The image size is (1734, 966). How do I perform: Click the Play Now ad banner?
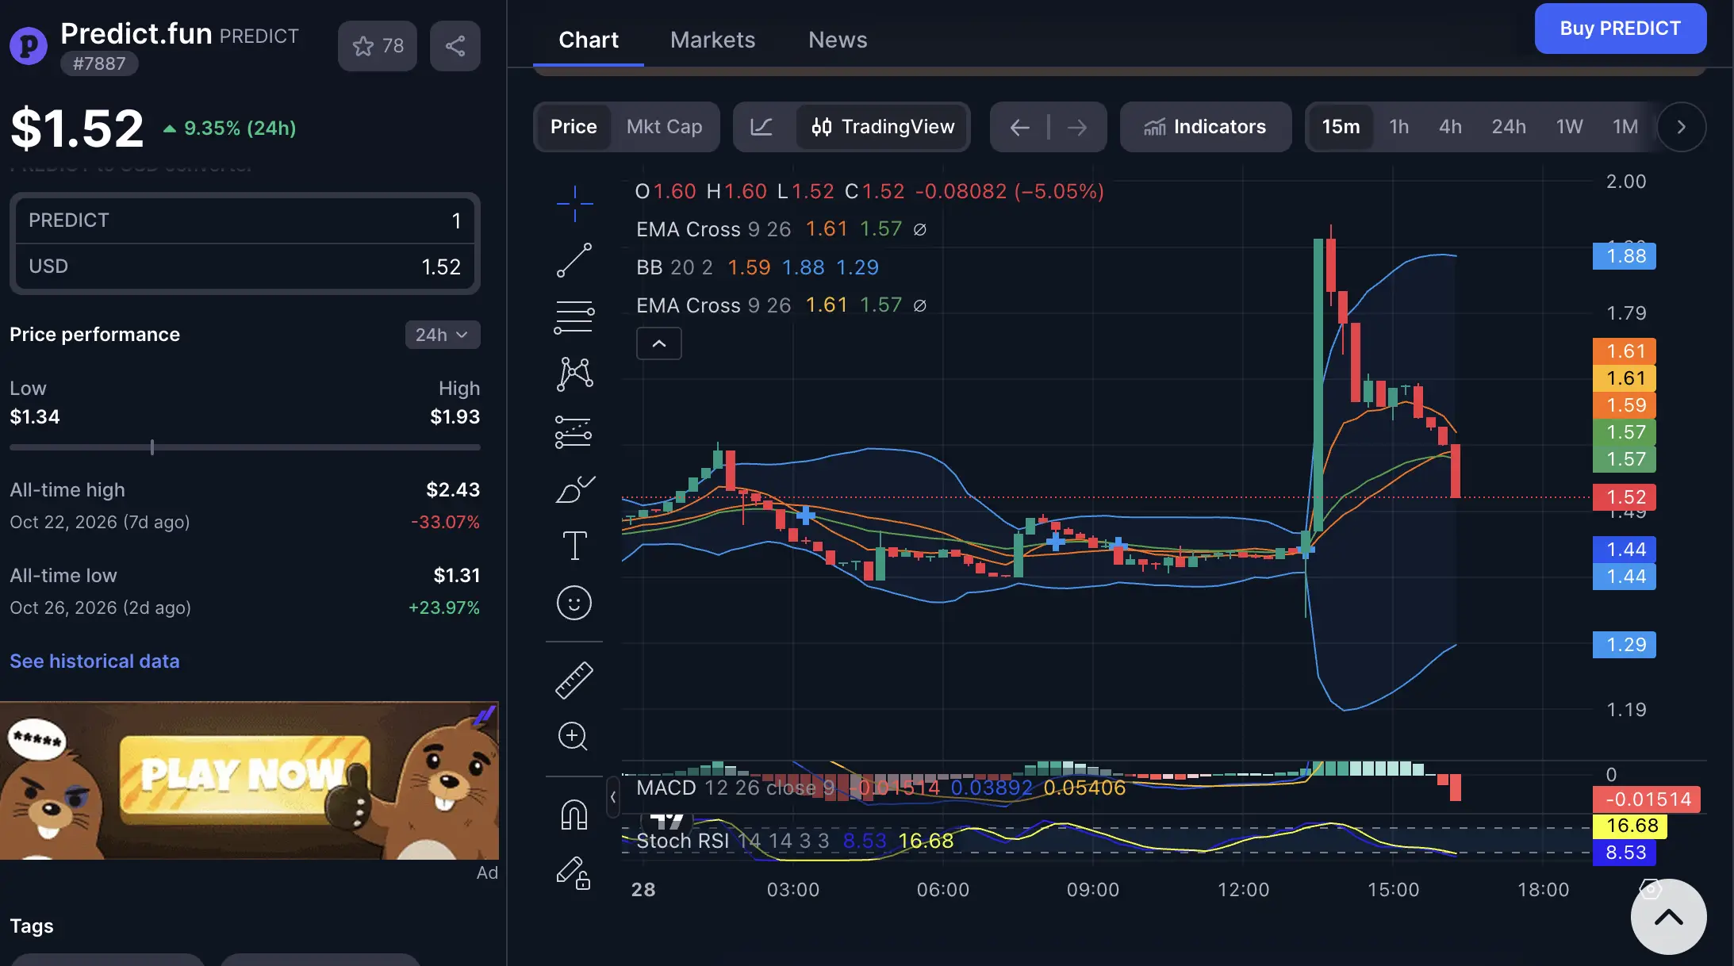249,780
